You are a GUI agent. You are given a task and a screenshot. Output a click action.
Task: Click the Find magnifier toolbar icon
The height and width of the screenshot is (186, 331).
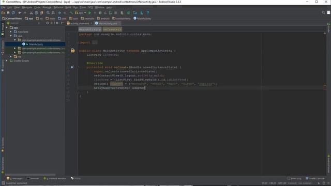click(x=48, y=13)
